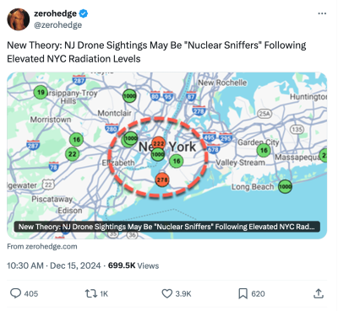Bookmark the post with bookmark icon

[x=243, y=293]
